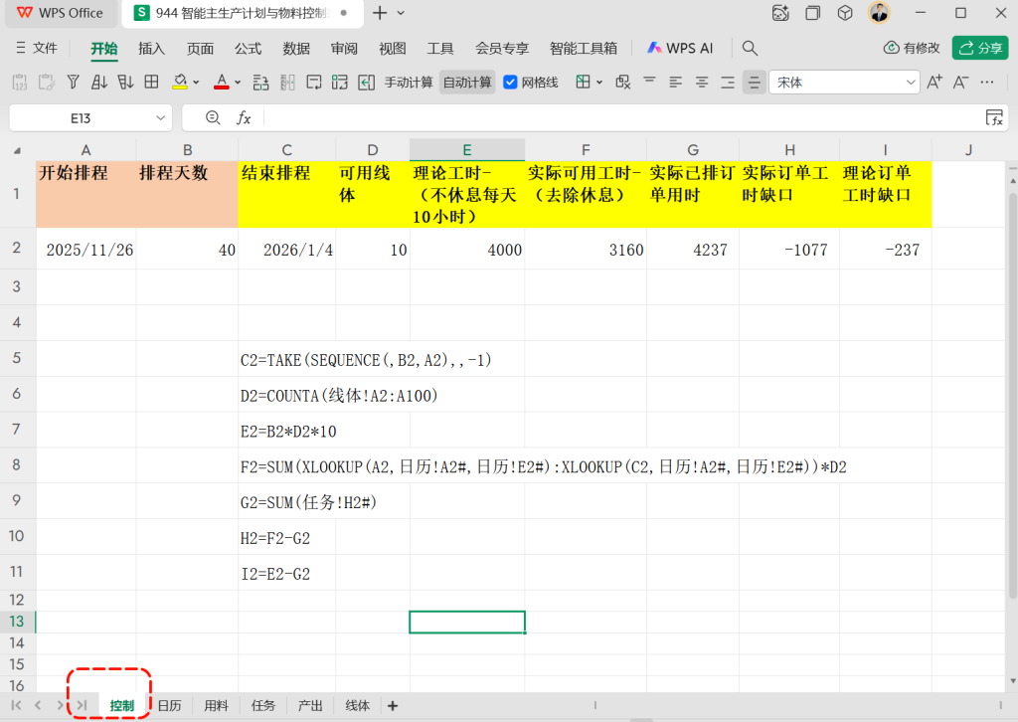The height and width of the screenshot is (722, 1018).
Task: Switch to the 用料 sheet tab
Action: click(216, 706)
